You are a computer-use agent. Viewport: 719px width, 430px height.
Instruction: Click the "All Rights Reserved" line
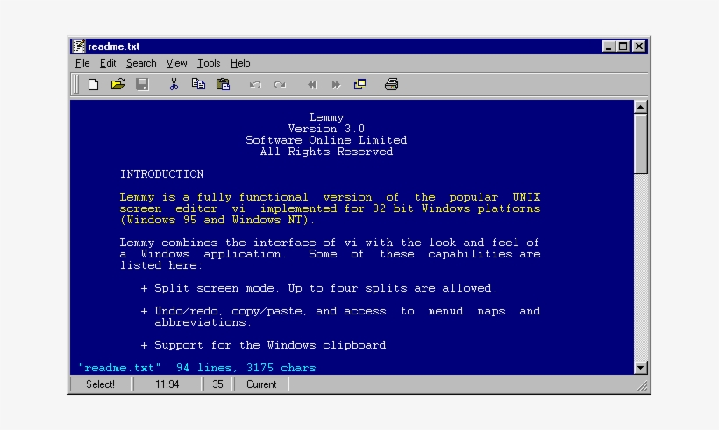326,152
